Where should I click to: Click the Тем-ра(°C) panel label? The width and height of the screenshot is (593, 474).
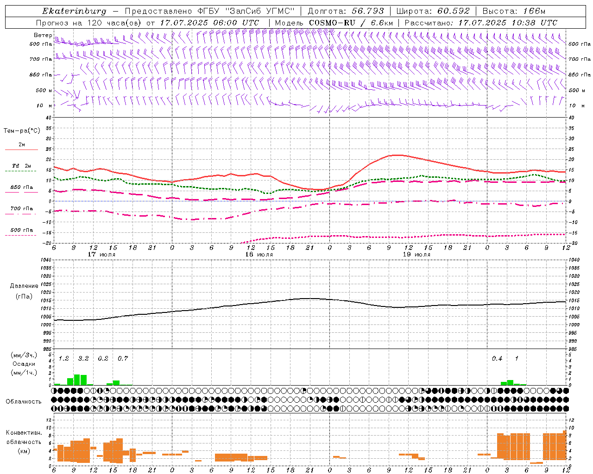click(x=22, y=131)
